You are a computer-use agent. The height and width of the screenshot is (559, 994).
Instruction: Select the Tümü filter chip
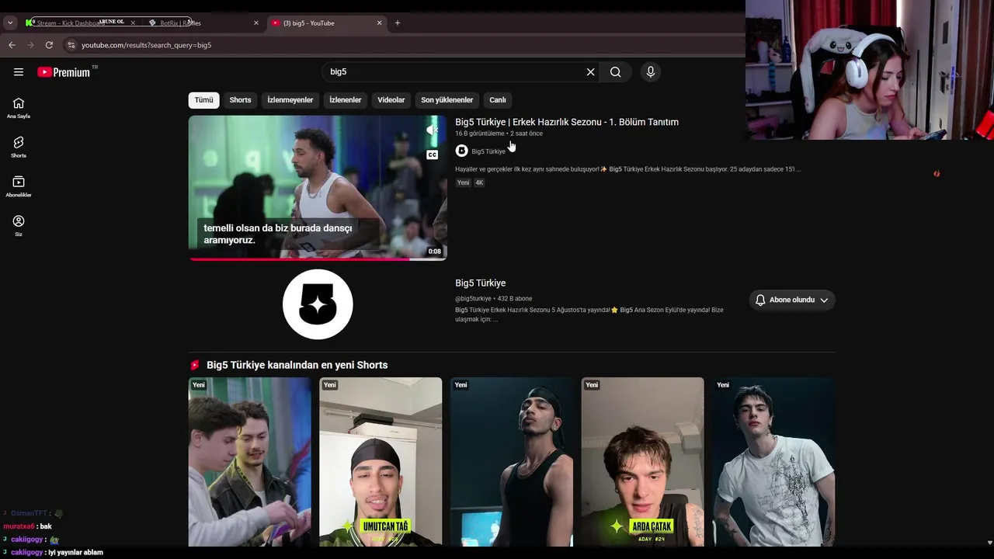pyautogui.click(x=203, y=100)
